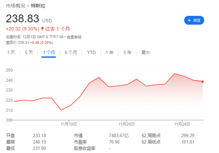Click the +20.32 (9.30%) monthly change text
The width and height of the screenshot is (219, 153).
23,29
